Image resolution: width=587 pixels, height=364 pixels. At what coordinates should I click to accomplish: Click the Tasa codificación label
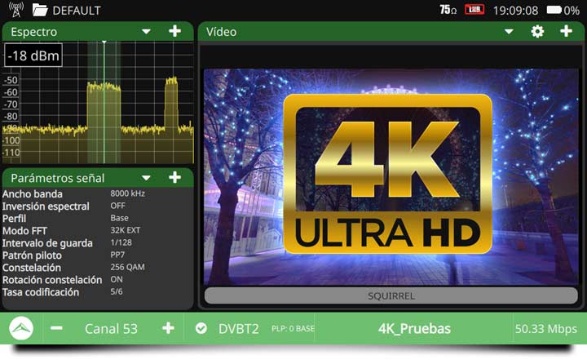(x=41, y=292)
